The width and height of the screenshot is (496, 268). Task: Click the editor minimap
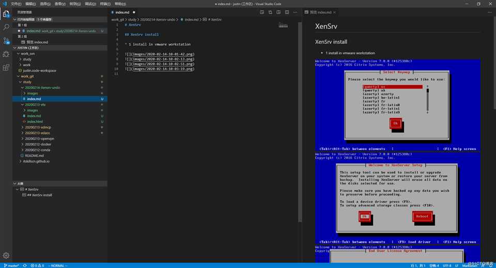point(283,26)
